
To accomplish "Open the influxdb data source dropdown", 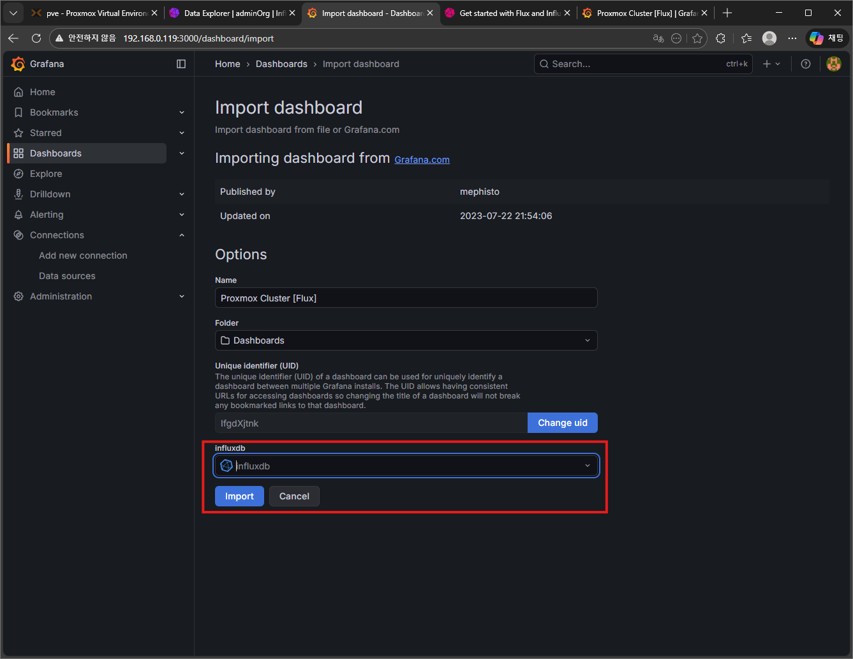I will [x=406, y=466].
